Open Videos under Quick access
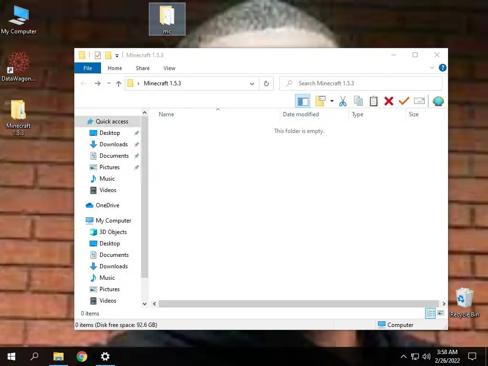The height and width of the screenshot is (366, 488). pos(108,190)
